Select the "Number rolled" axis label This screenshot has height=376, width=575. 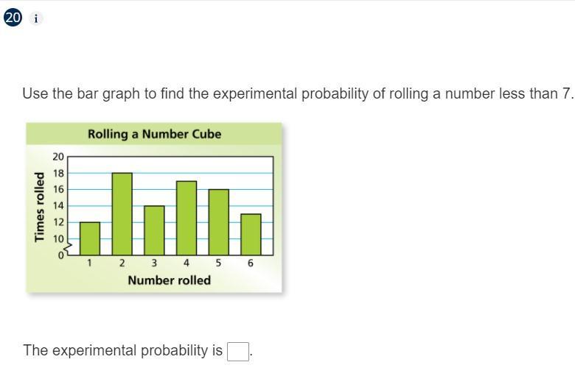click(169, 280)
